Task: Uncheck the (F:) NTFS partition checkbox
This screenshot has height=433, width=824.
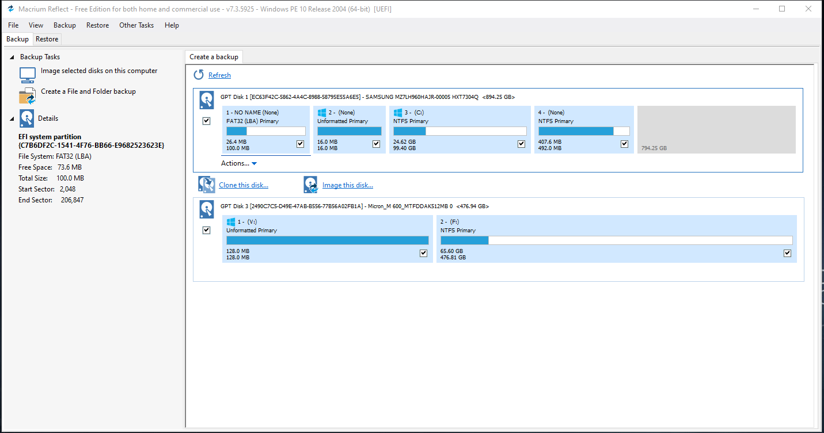Action: (787, 253)
